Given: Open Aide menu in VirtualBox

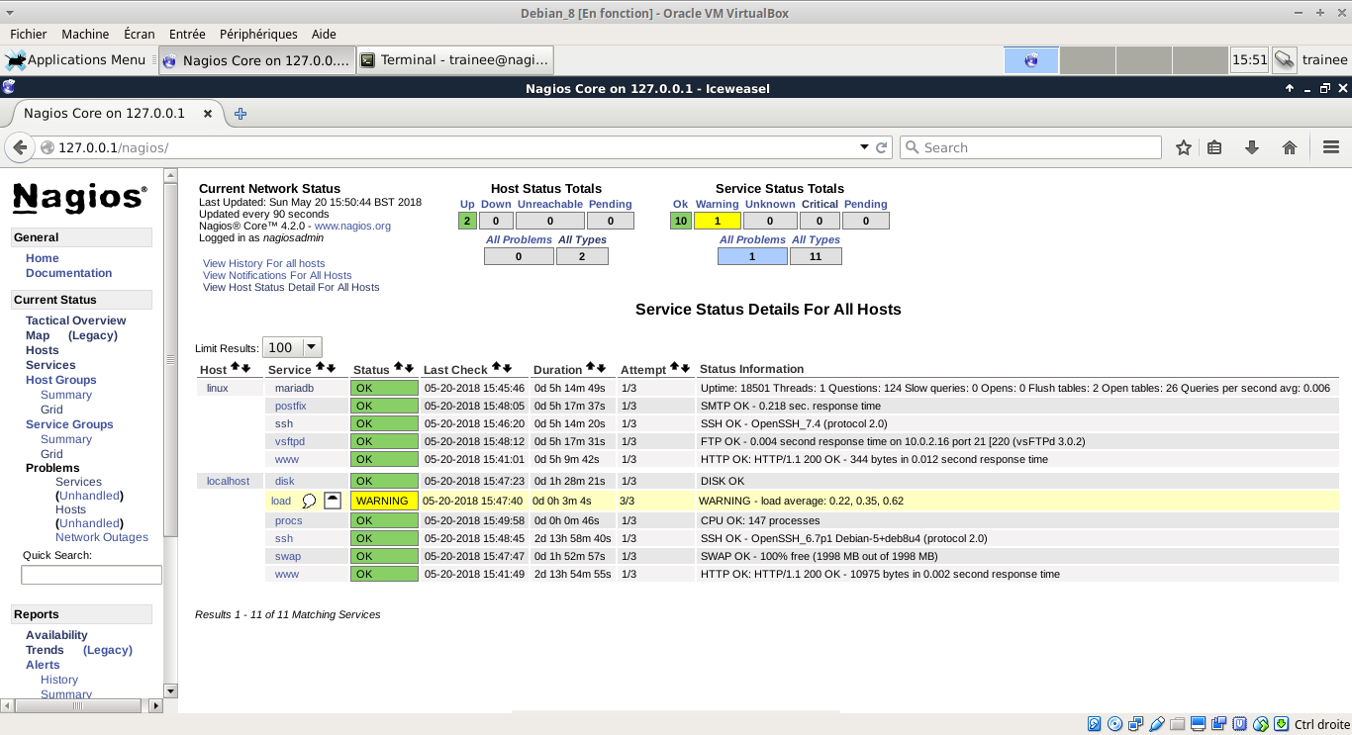Looking at the screenshot, I should [x=324, y=34].
